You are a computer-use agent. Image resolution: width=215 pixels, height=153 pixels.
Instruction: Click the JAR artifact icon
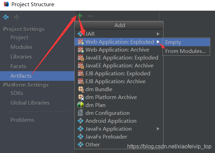(80, 34)
